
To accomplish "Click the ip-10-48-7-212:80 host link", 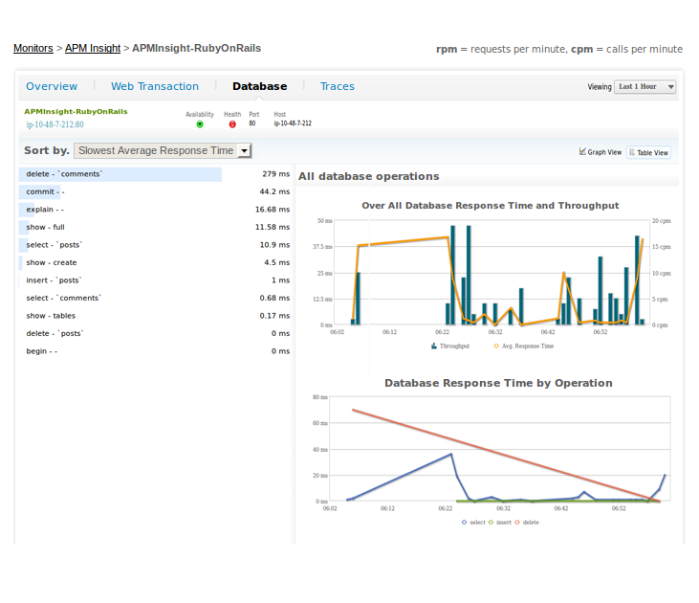I will click(x=55, y=124).
